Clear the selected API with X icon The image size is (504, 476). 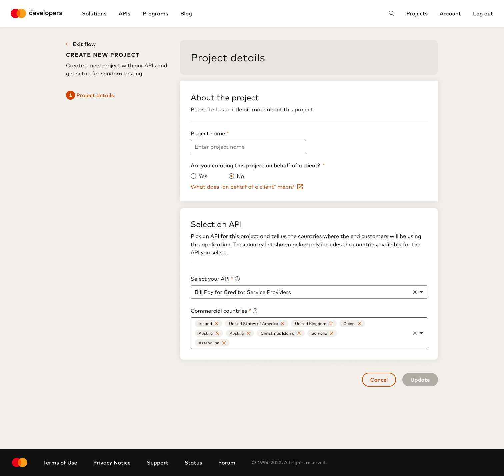(x=415, y=292)
